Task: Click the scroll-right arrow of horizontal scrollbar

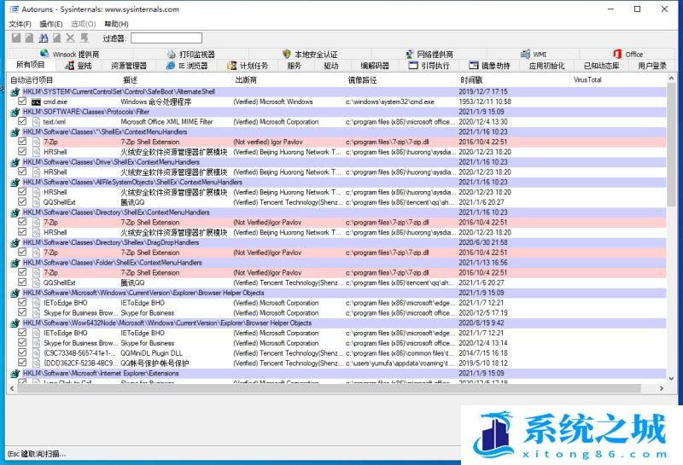Action: [x=662, y=388]
